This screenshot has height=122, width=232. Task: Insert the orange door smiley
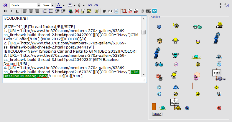click(154, 106)
